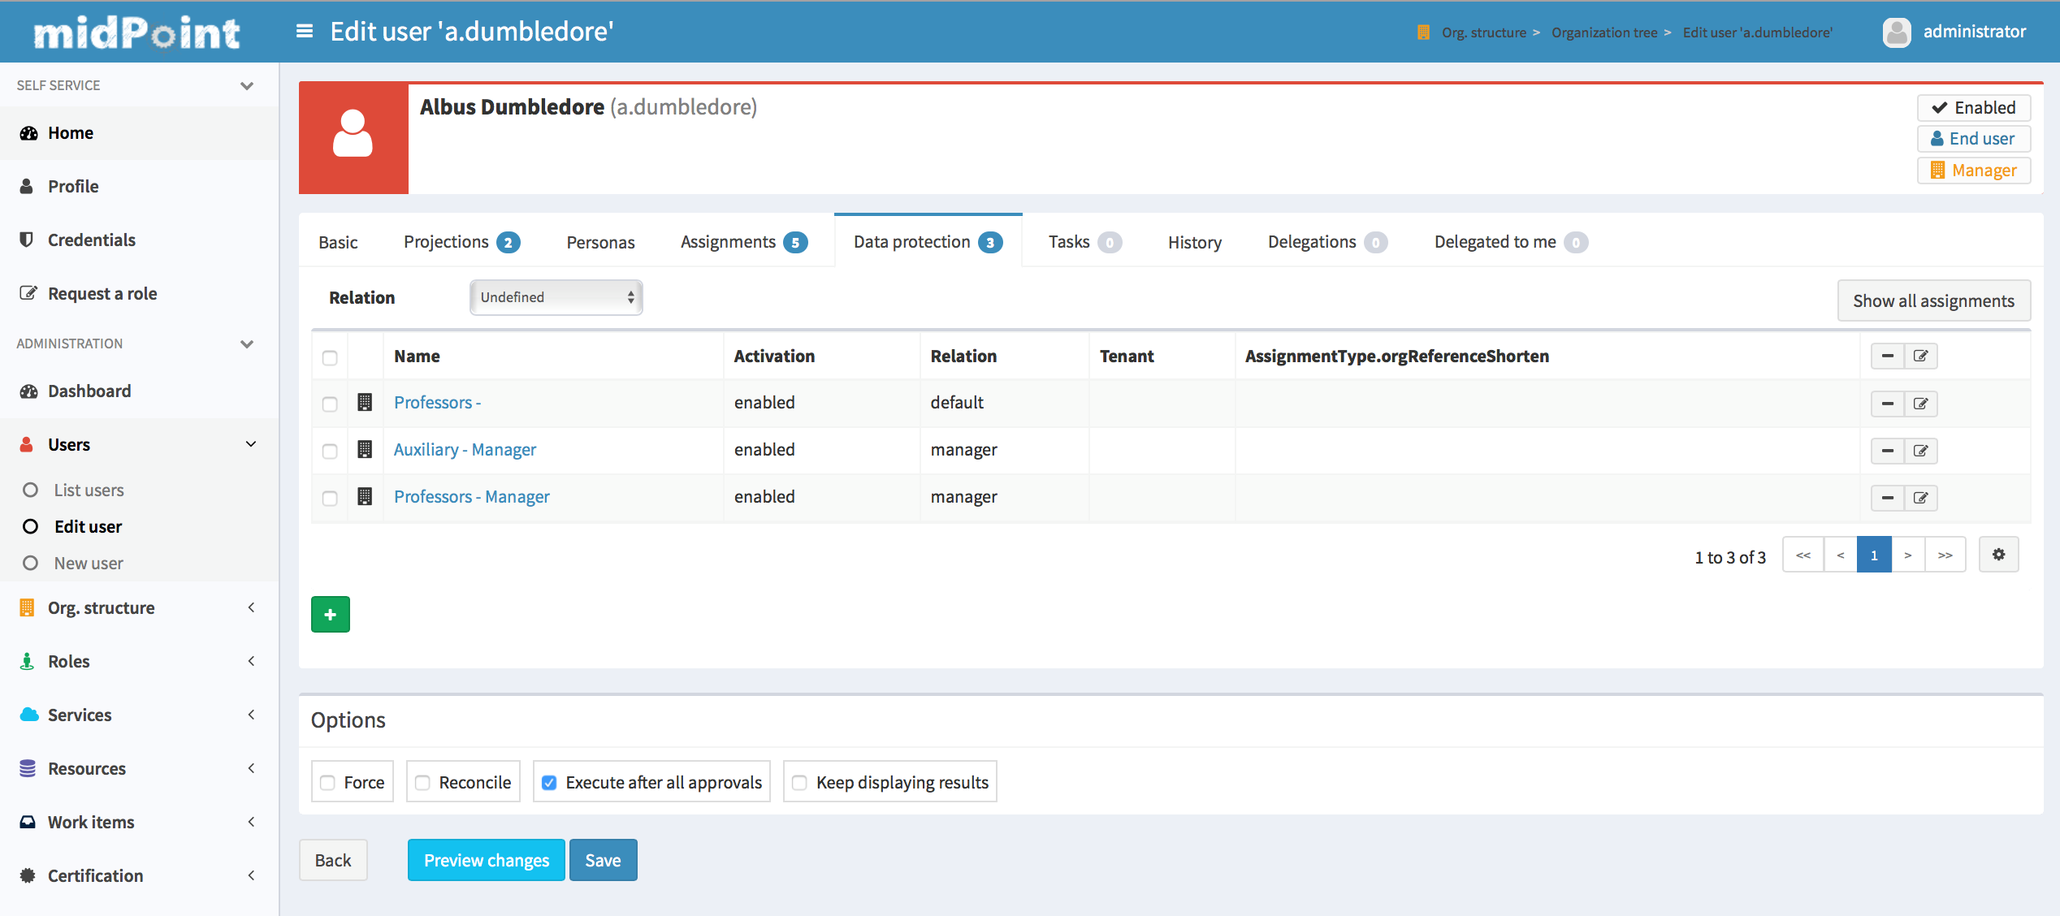Image resolution: width=2060 pixels, height=916 pixels.
Task: Collapse the Administration section
Action: [x=247, y=343]
